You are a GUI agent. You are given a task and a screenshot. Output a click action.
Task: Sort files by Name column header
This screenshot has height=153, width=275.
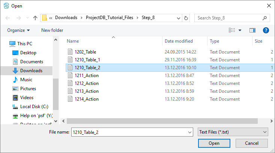click(73, 41)
